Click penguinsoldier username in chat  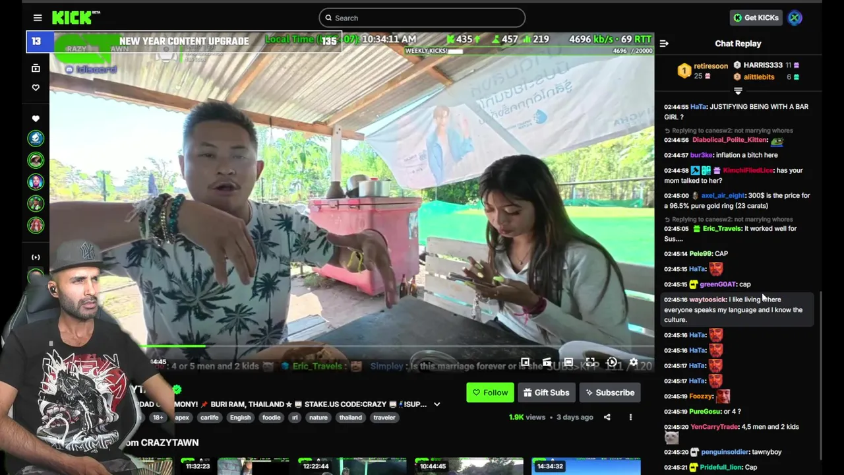click(x=724, y=452)
